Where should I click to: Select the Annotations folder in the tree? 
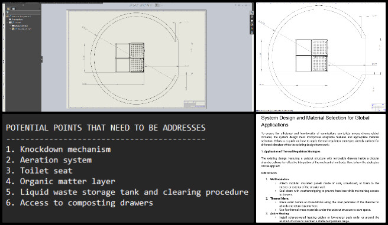(x=15, y=19)
